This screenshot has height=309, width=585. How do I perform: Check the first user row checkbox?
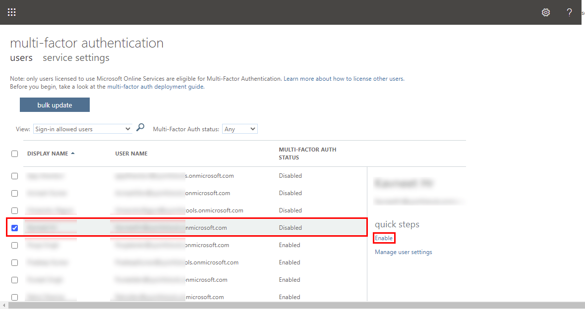pos(14,176)
